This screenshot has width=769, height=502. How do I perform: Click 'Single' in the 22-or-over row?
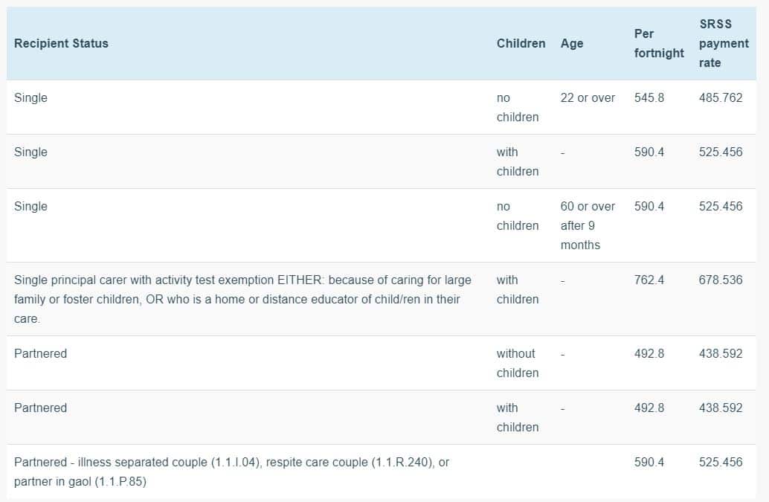tap(30, 97)
